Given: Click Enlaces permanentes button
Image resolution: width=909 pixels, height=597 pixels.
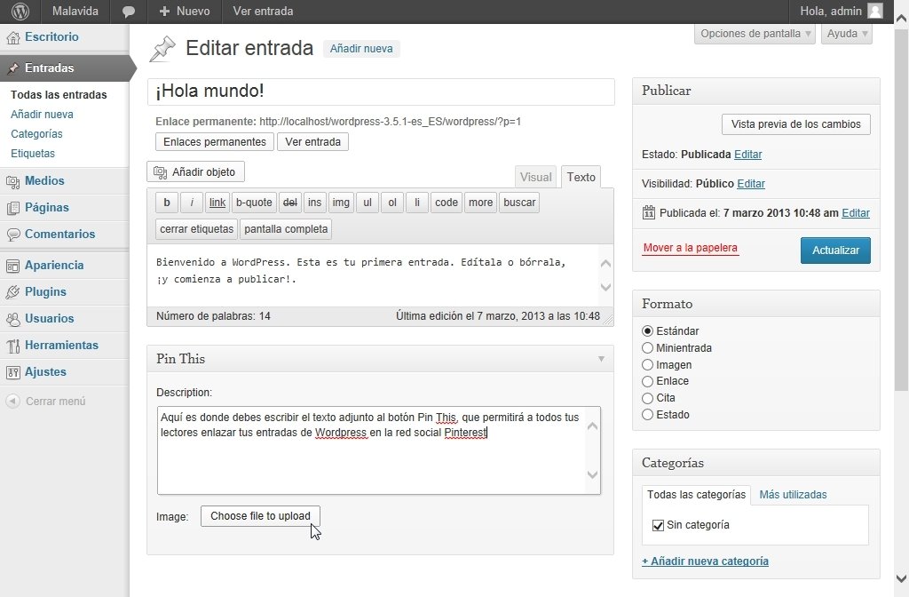Looking at the screenshot, I should [215, 142].
